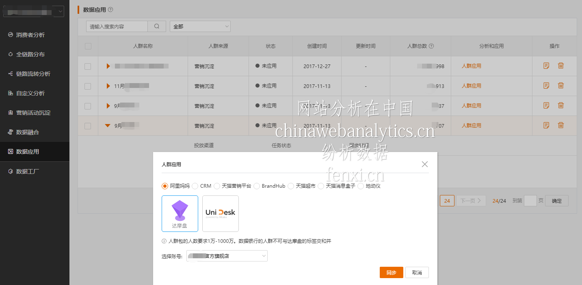Screen dimensions: 582x285
Task: Select the CRM radio button
Action: [195, 186]
